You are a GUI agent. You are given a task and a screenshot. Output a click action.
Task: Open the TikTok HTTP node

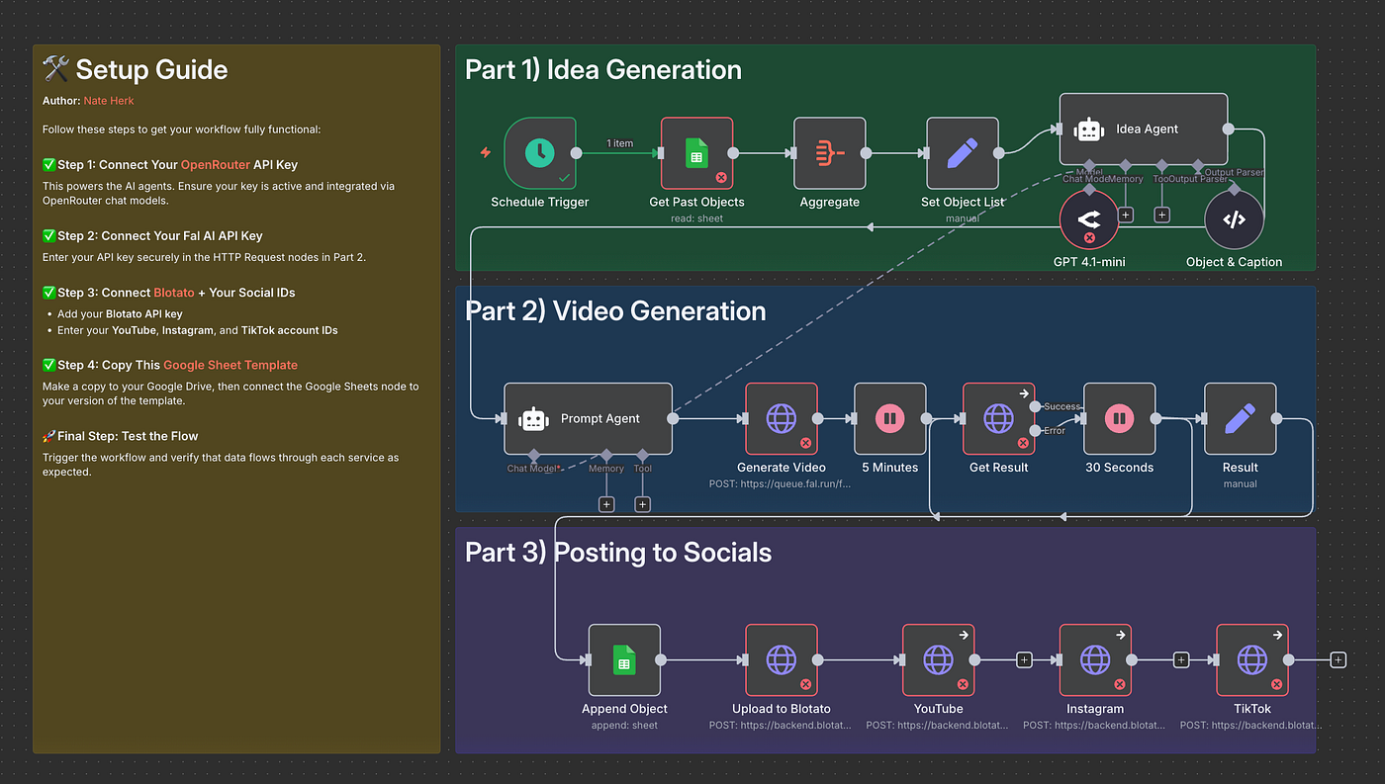[1252, 659]
